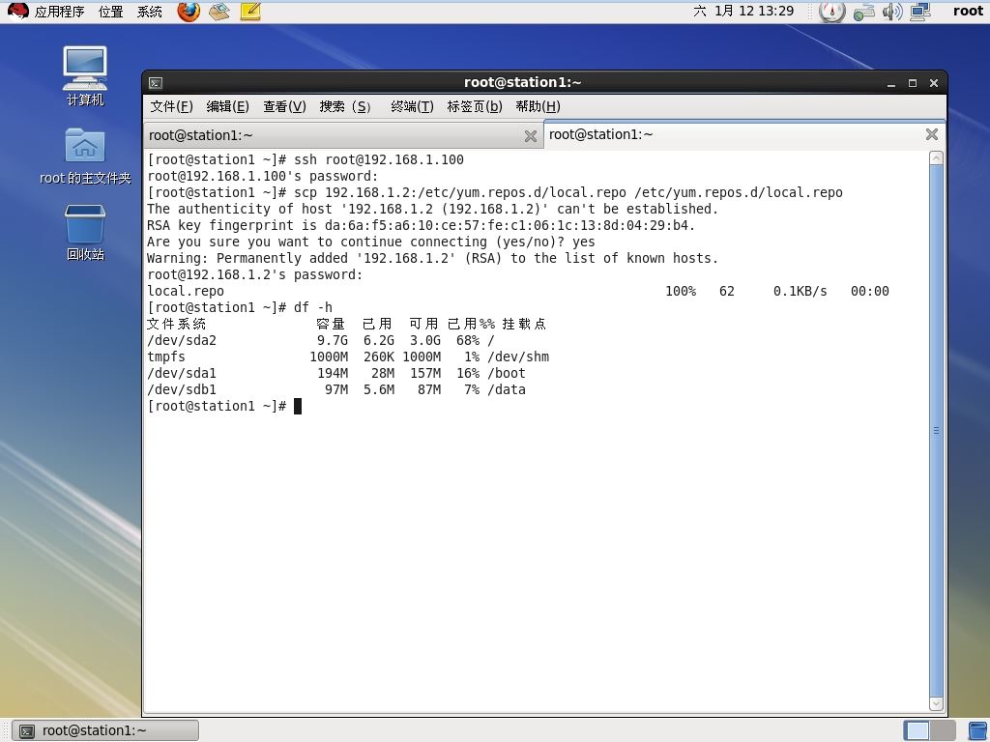Switch to second workspace in pager
Viewport: 990px width, 742px height.
click(944, 730)
